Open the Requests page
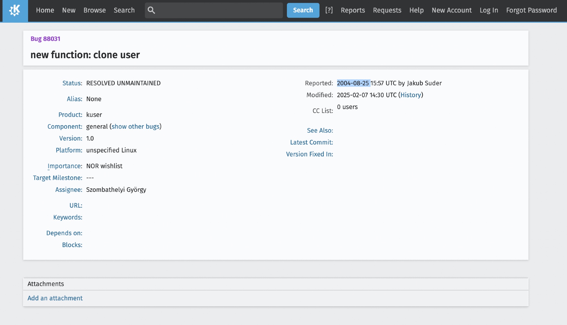Image resolution: width=567 pixels, height=325 pixels. pyautogui.click(x=387, y=10)
